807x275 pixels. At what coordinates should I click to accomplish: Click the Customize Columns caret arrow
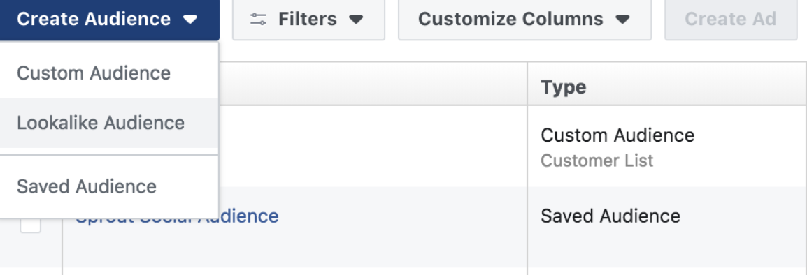pos(623,20)
